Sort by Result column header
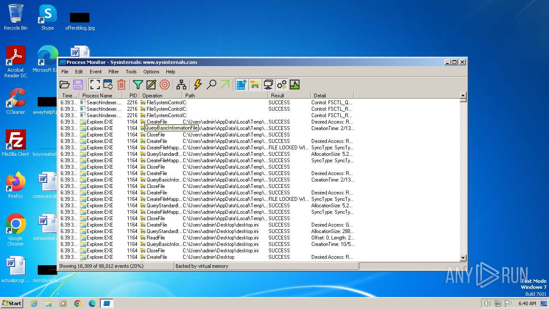The height and width of the screenshot is (309, 549). (x=290, y=95)
